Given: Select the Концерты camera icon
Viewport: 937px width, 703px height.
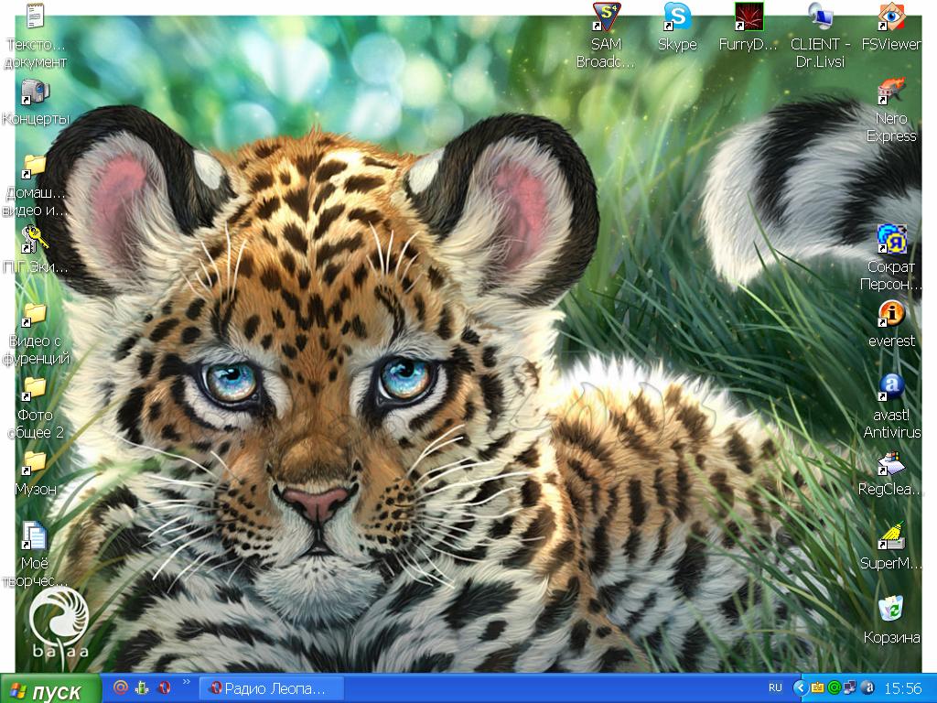Looking at the screenshot, I should coord(35,92).
